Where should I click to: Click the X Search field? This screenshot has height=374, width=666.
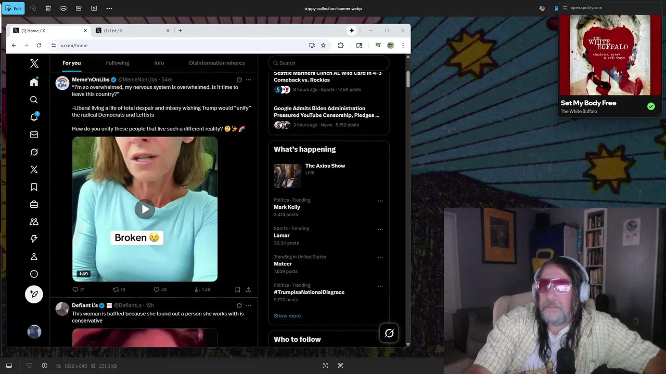(329, 63)
